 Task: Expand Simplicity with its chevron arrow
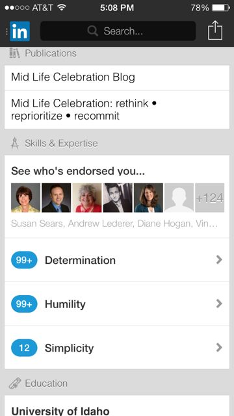(219, 347)
